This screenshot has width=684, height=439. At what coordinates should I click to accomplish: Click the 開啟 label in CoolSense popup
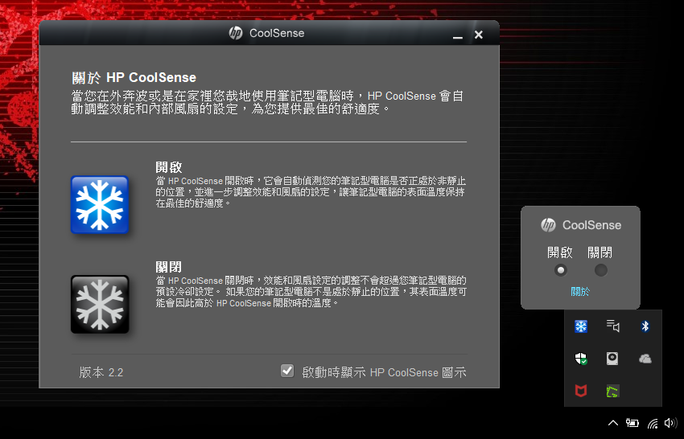coord(560,252)
